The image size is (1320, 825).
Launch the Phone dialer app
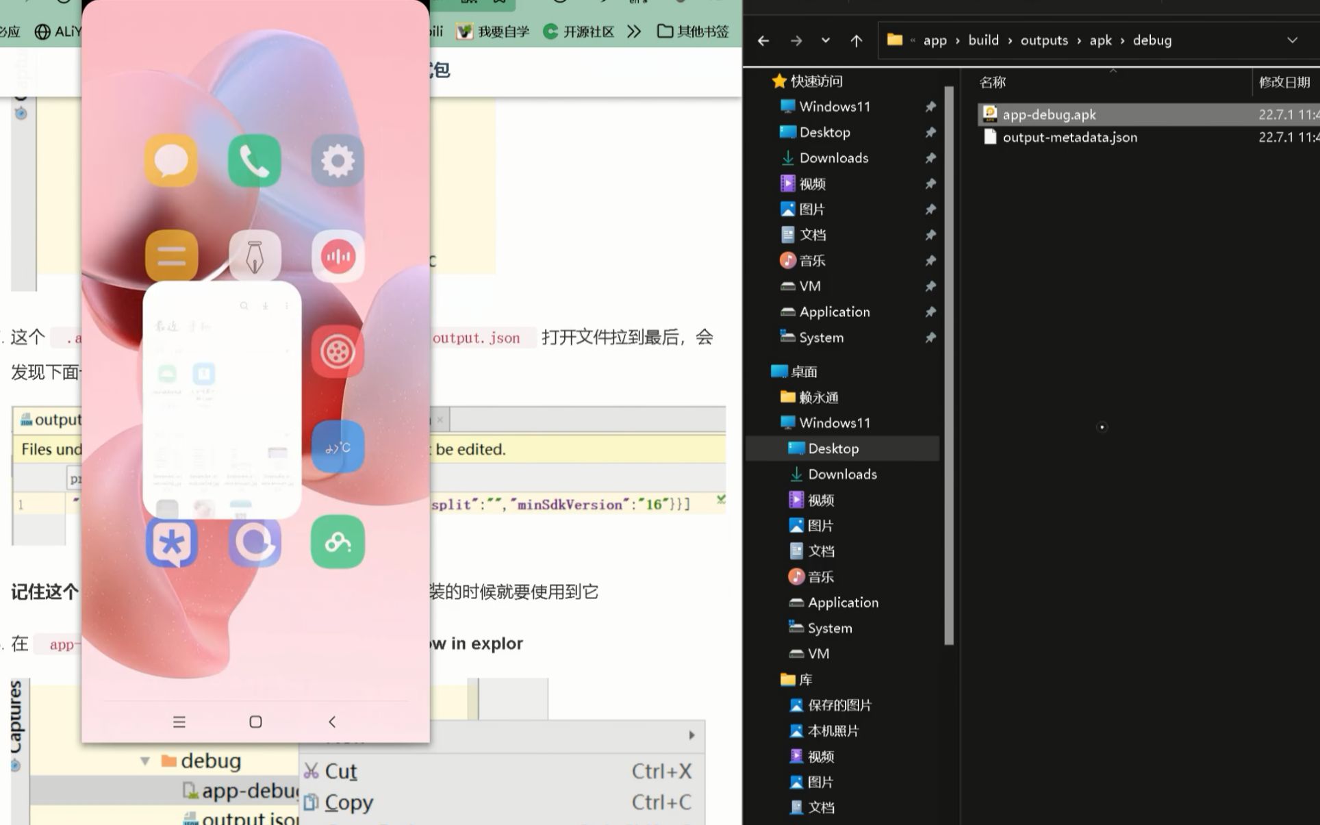pyautogui.click(x=254, y=161)
